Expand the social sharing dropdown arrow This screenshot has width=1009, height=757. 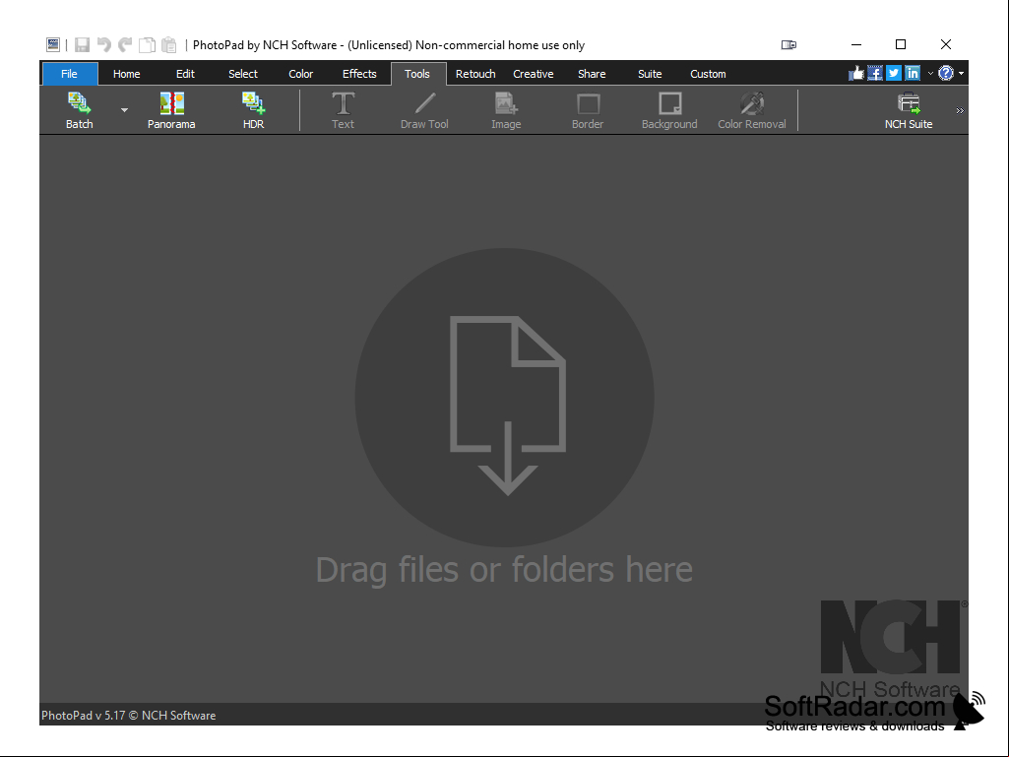pos(930,74)
